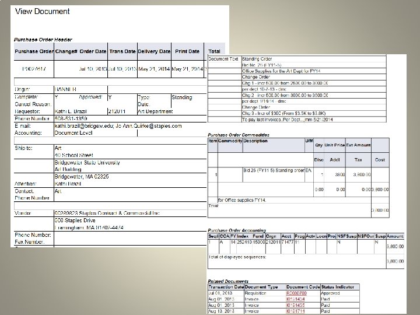Click commodity description 'Bid 26 (FY11-5) Standing order'
This screenshot has height=315, width=420.
point(274,170)
